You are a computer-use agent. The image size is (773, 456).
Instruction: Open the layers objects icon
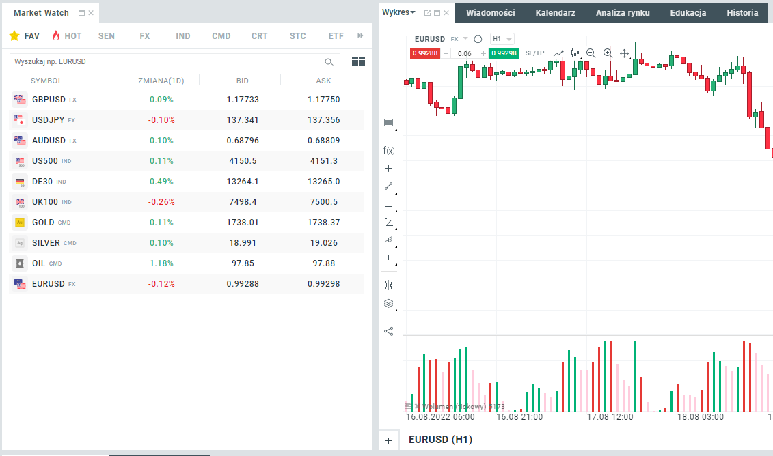(389, 304)
